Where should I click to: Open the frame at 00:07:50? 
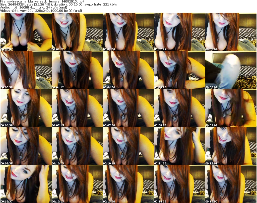128,108
